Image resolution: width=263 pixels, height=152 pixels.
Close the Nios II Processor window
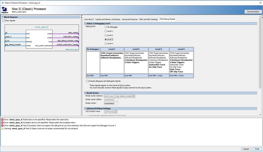259,2
